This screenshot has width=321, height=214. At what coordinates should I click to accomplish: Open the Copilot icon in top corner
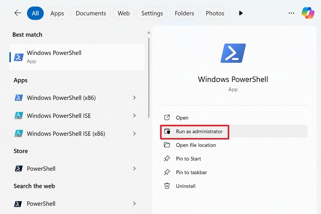pos(308,13)
